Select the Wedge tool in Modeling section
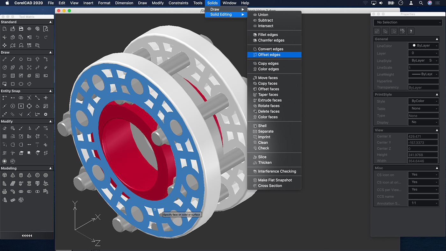The image size is (446, 251). click(x=4, y=183)
